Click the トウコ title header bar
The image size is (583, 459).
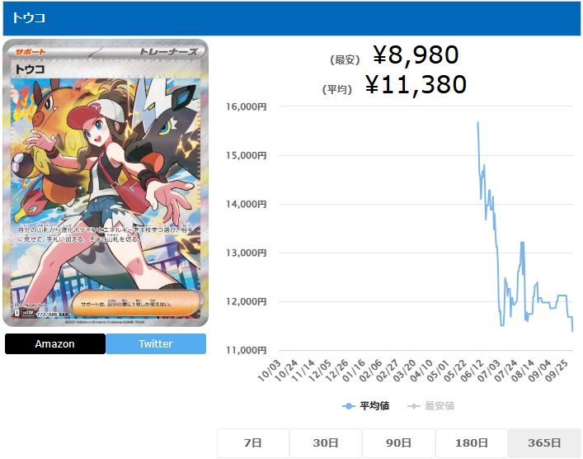[x=292, y=18]
